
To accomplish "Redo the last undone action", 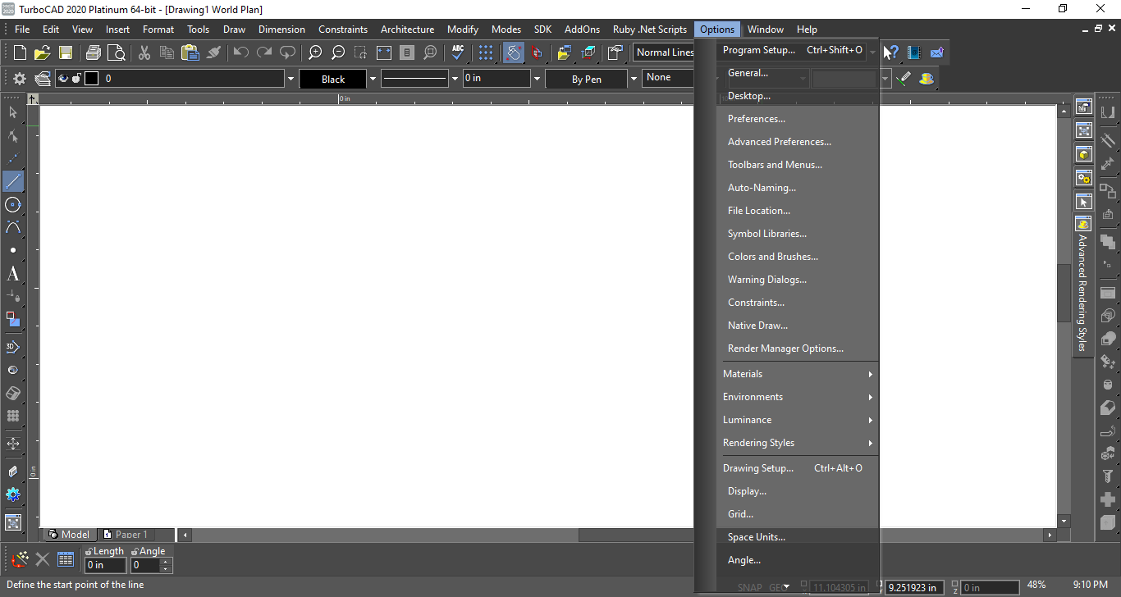I will coord(263,52).
